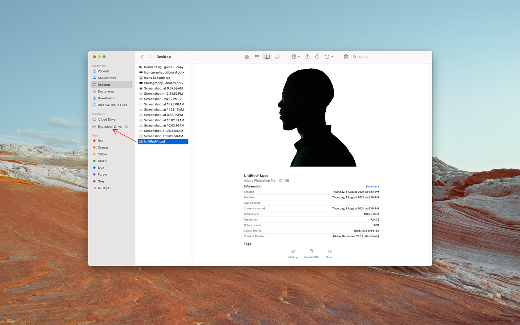The height and width of the screenshot is (325, 520).
Task: Open Applications from the sidebar
Action: click(x=107, y=78)
